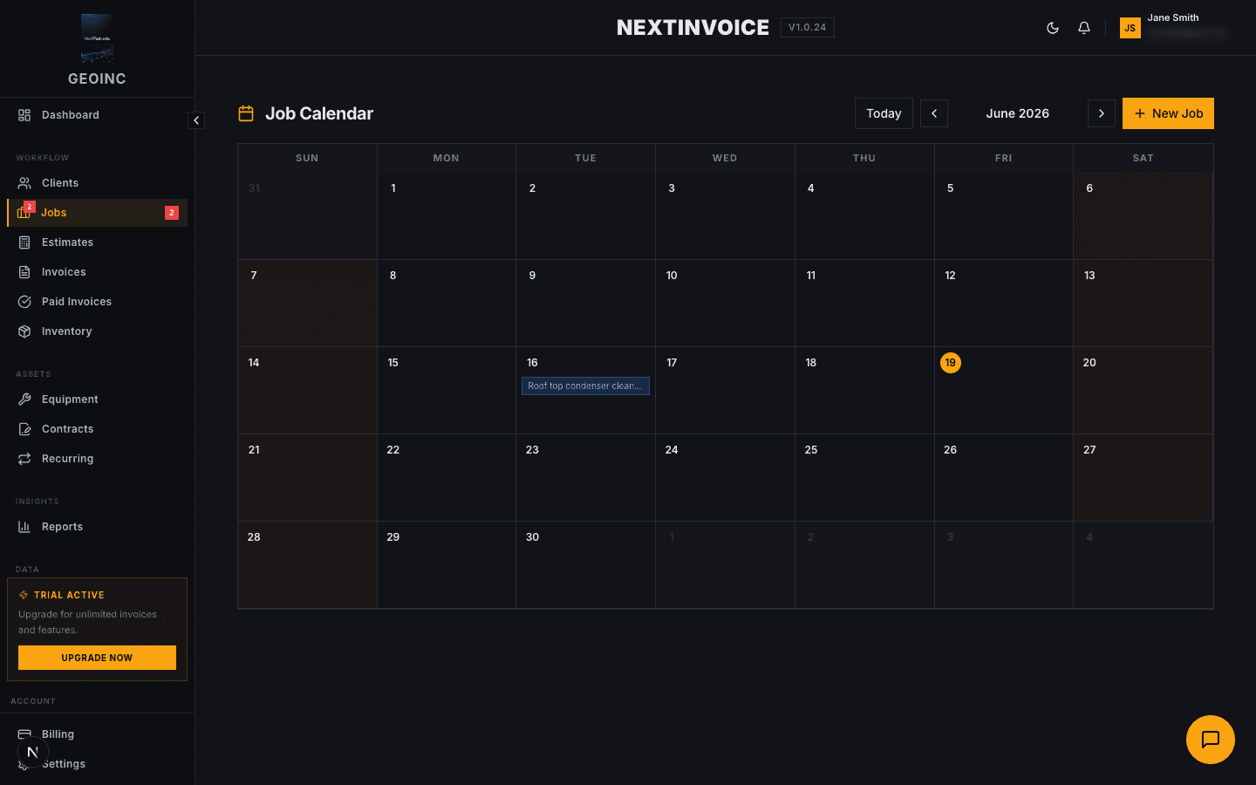Open Reports menu item

pyautogui.click(x=97, y=527)
